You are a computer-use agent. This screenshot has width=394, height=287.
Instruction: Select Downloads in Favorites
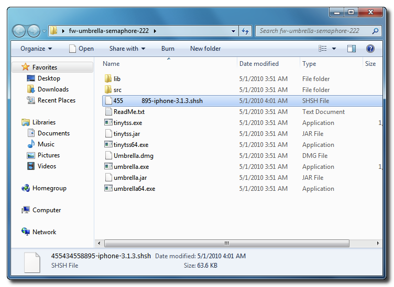coord(53,89)
